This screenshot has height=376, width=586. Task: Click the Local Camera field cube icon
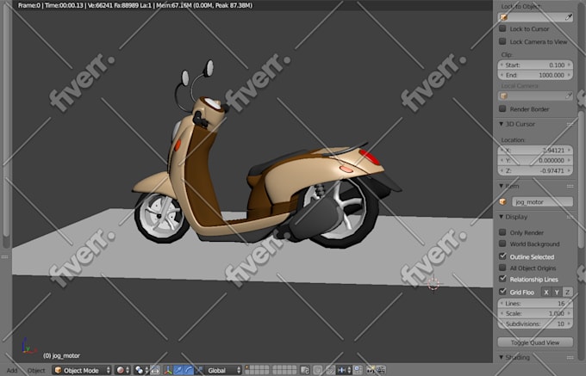click(504, 96)
